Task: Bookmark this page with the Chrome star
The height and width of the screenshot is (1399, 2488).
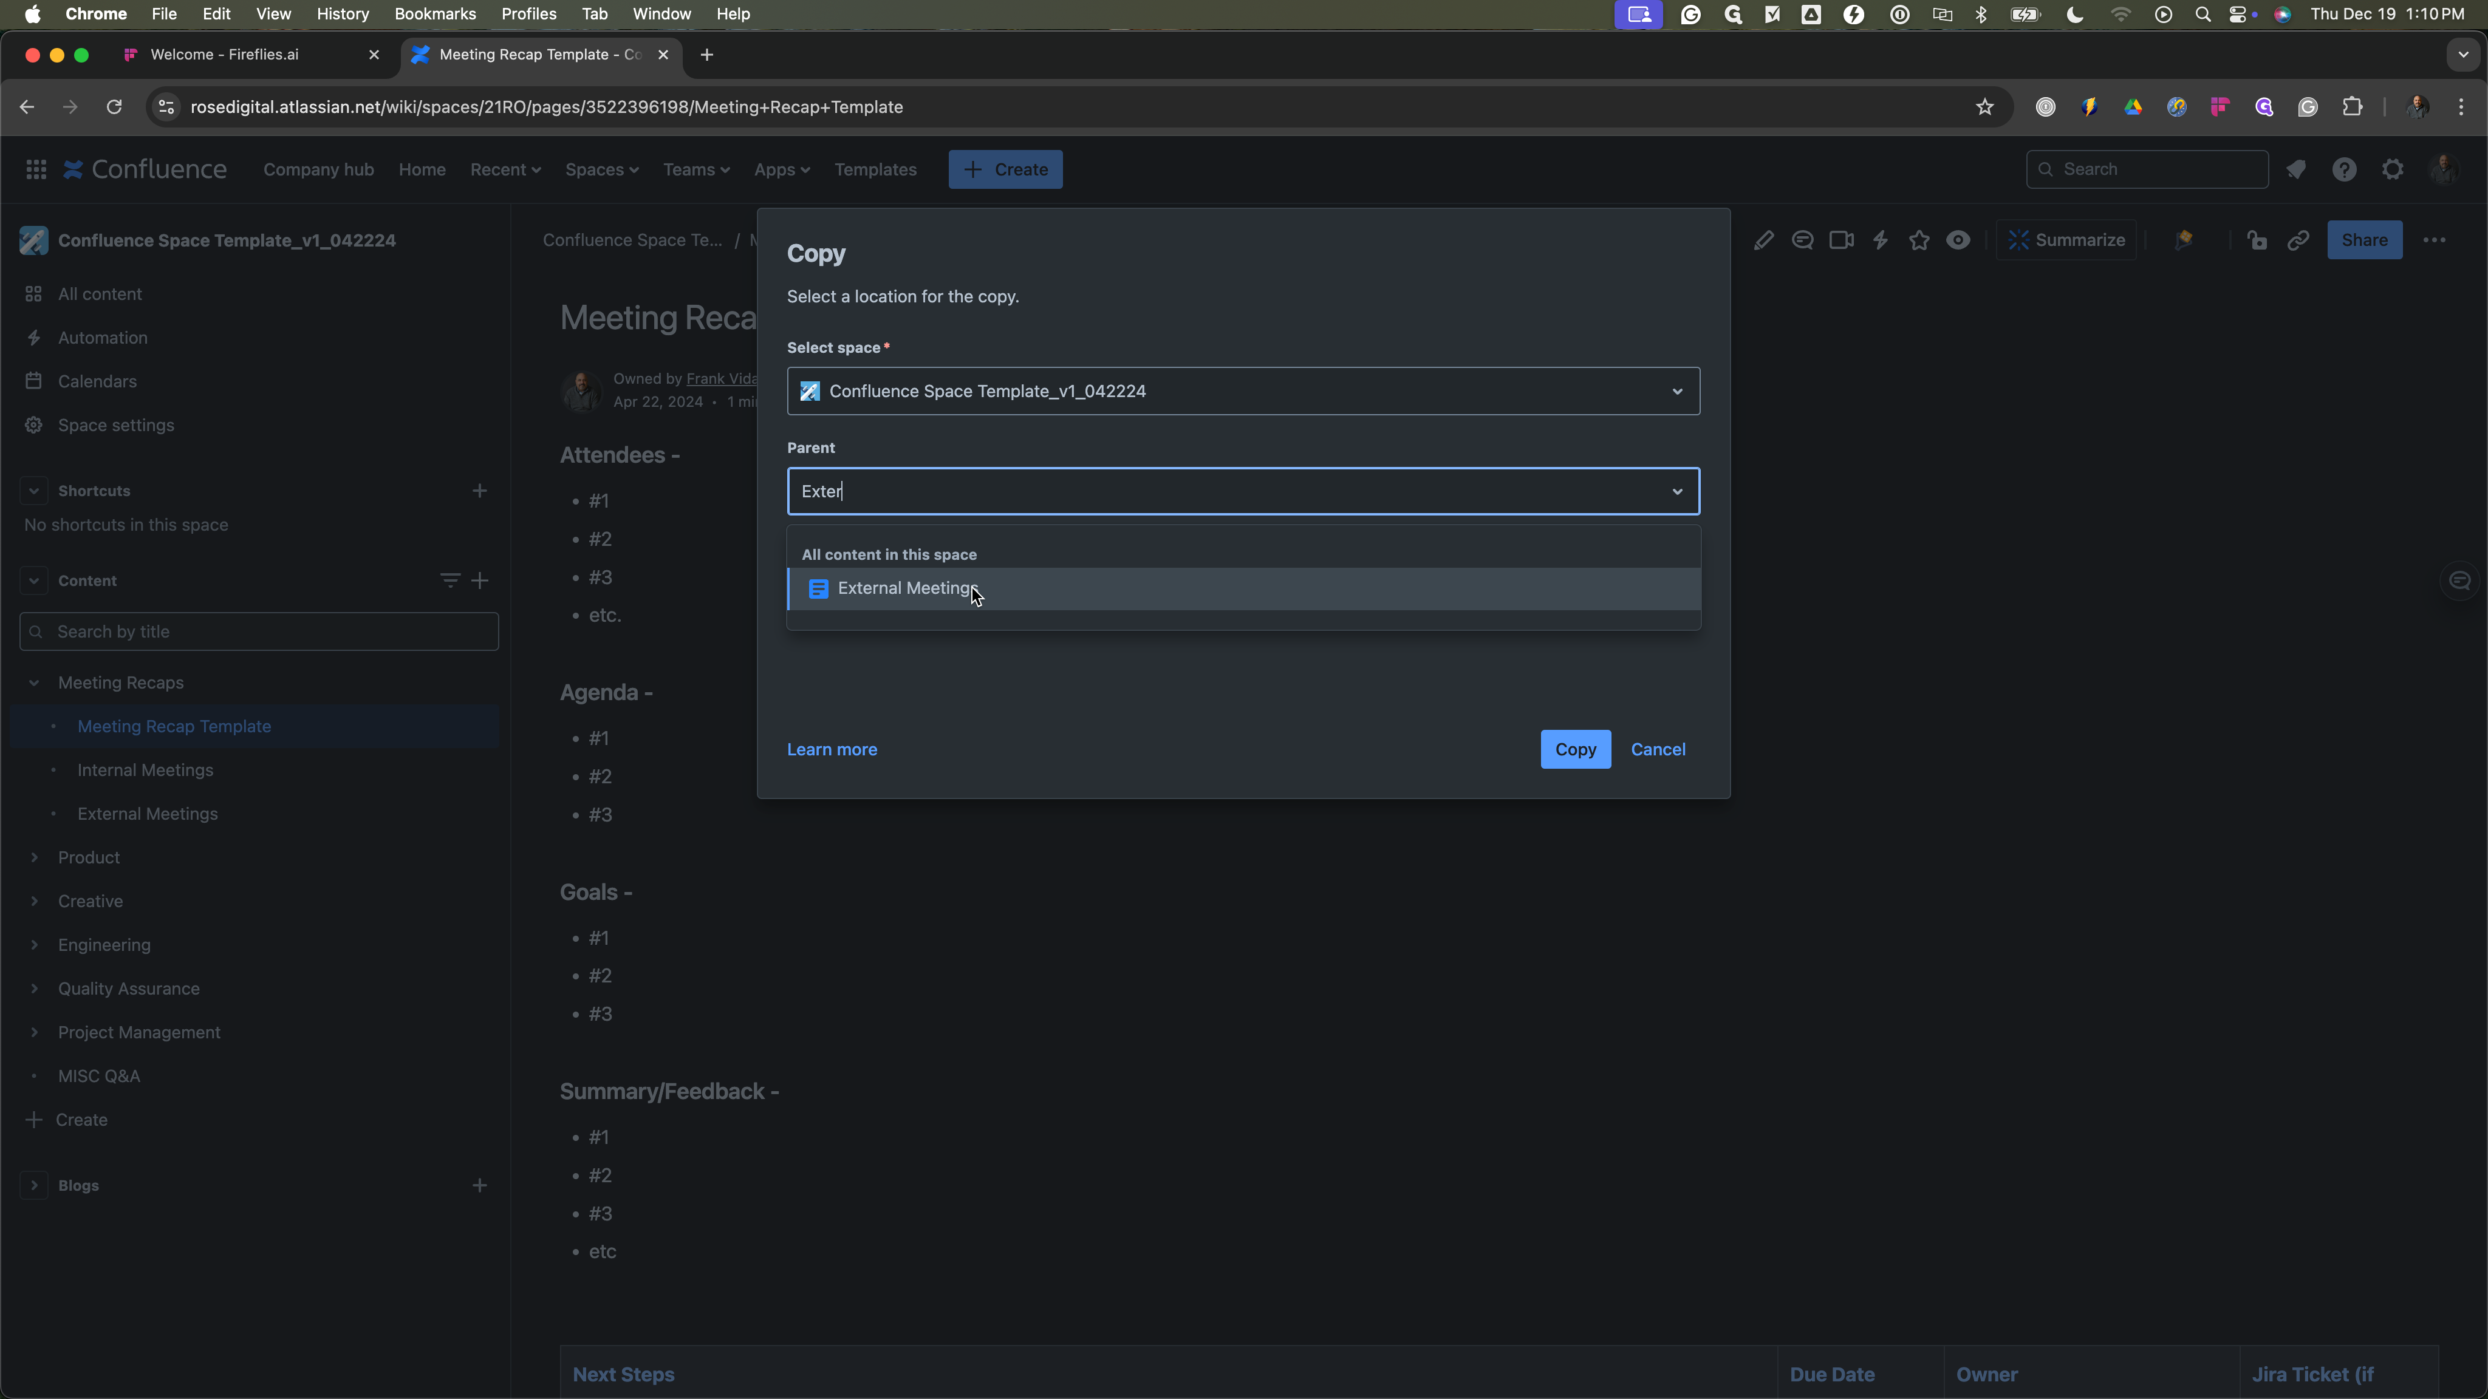Action: (x=1985, y=107)
